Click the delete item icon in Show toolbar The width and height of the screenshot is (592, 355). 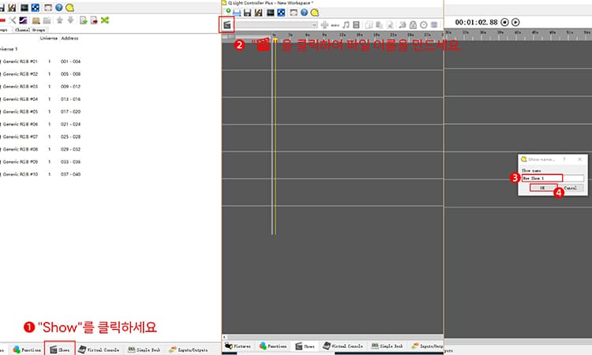(390, 25)
